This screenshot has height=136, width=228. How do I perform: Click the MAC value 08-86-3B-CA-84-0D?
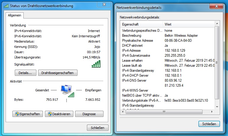tap(178, 41)
